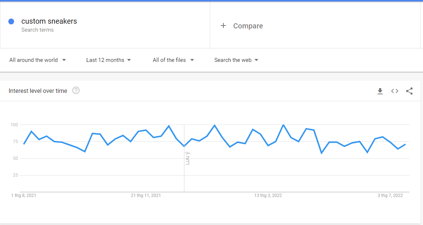Open the help icon beside Interest level
The height and width of the screenshot is (225, 423).
76,91
